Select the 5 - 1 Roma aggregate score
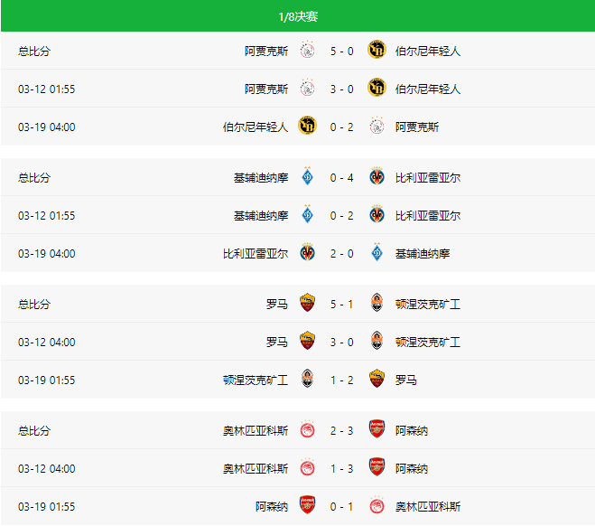The width and height of the screenshot is (595, 526). coord(341,305)
